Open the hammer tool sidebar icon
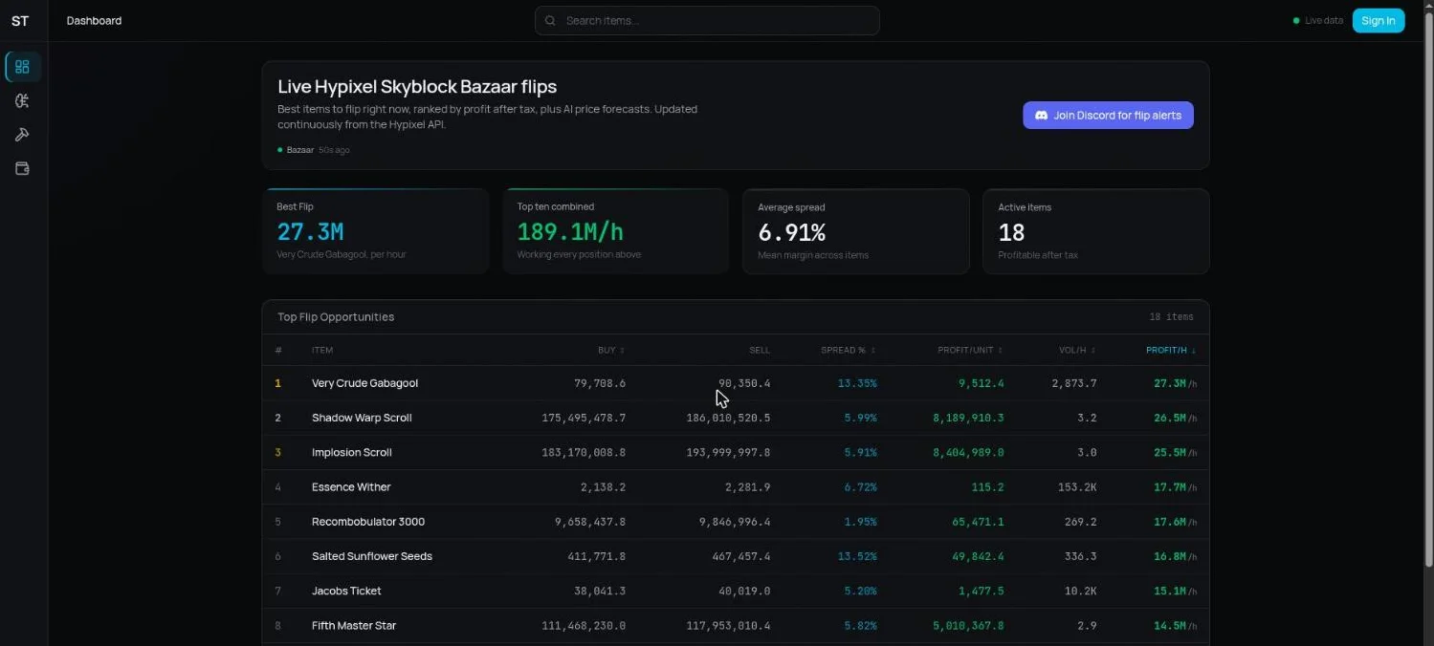Screen dimensions: 1434x646 tap(23, 135)
